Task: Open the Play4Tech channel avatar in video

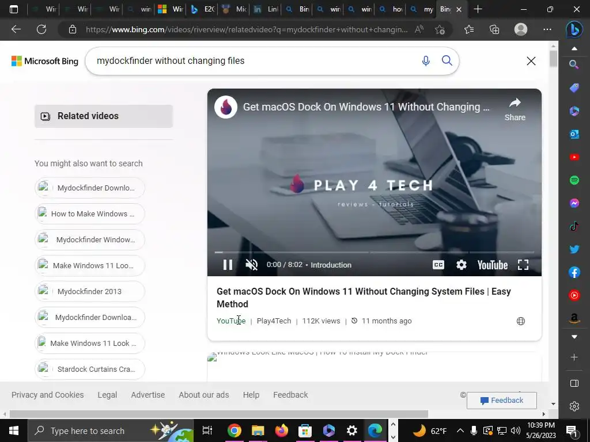Action: tap(226, 107)
